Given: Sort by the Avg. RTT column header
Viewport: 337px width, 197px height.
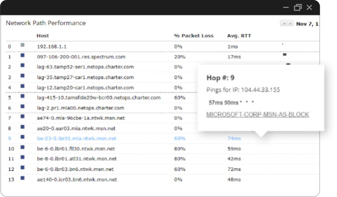Looking at the screenshot, I should point(239,36).
